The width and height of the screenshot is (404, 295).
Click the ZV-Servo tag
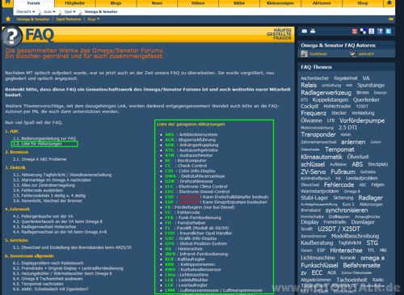click(314, 172)
